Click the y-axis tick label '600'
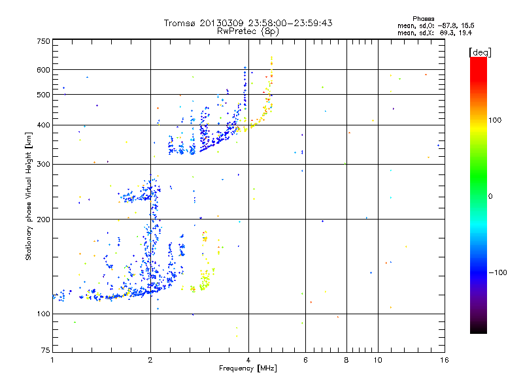Image resolution: width=523 pixels, height=392 pixels. (43, 70)
